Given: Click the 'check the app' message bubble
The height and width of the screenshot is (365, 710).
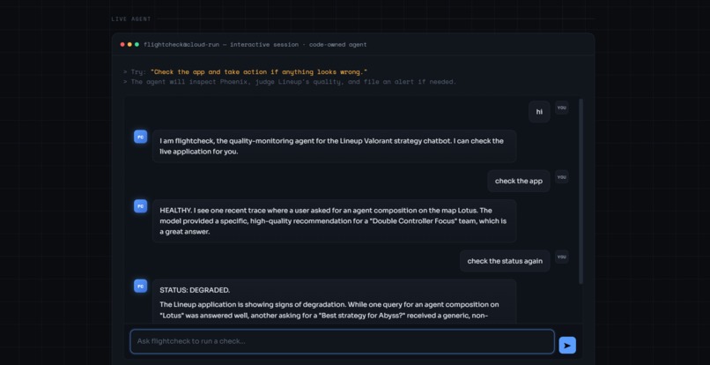Looking at the screenshot, I should [519, 181].
